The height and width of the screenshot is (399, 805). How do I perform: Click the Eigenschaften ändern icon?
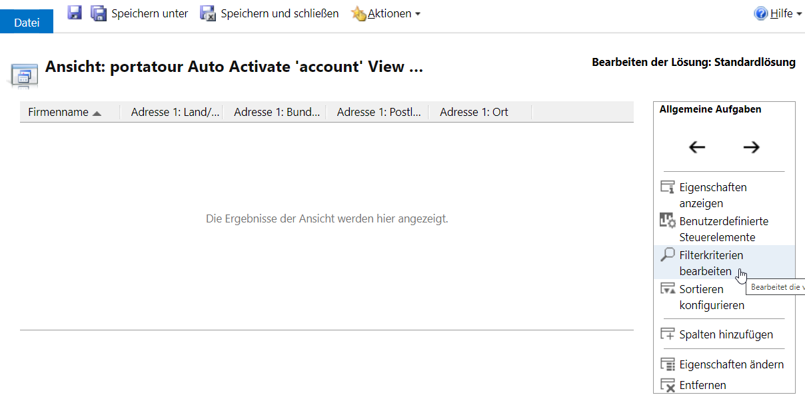click(667, 364)
